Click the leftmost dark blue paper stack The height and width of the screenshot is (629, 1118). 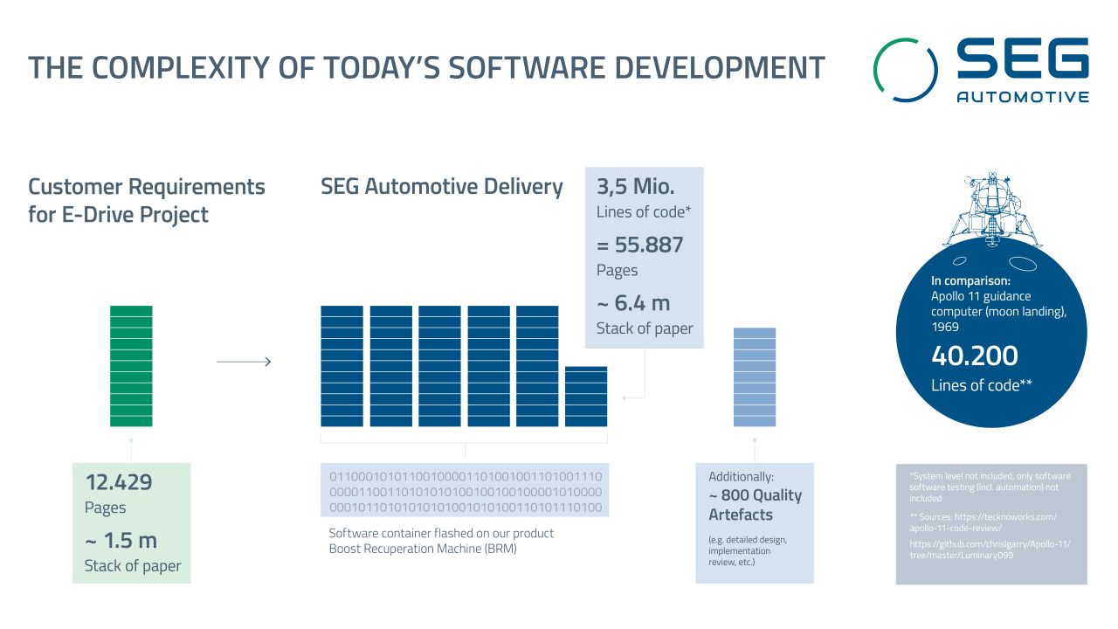pos(341,365)
